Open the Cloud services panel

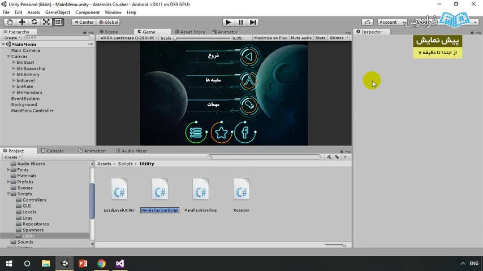click(368, 22)
